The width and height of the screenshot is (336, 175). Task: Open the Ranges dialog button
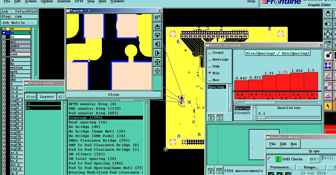pyautogui.click(x=311, y=167)
